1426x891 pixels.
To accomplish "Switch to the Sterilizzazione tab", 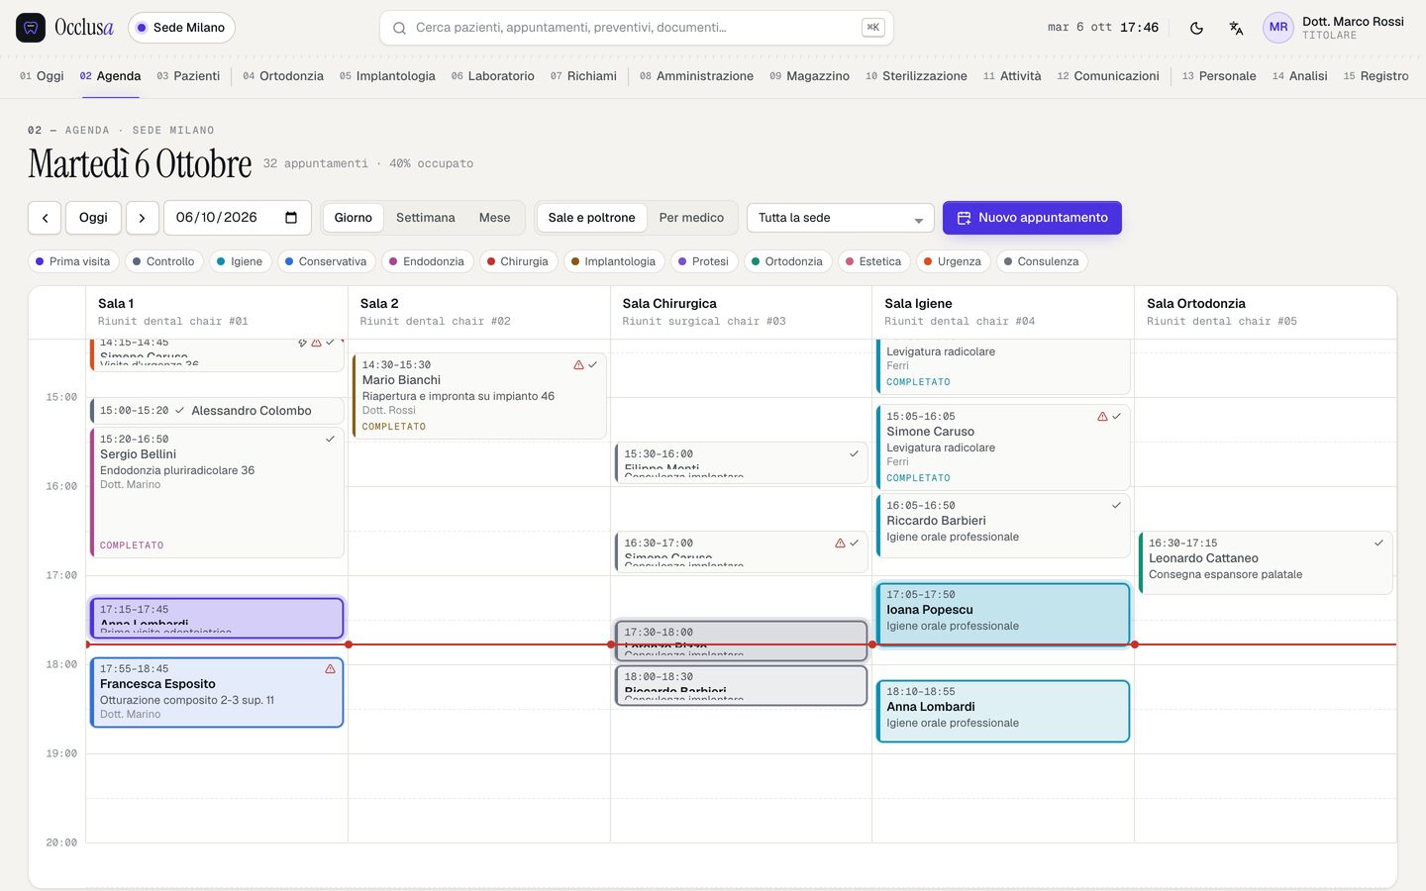I will click(916, 76).
